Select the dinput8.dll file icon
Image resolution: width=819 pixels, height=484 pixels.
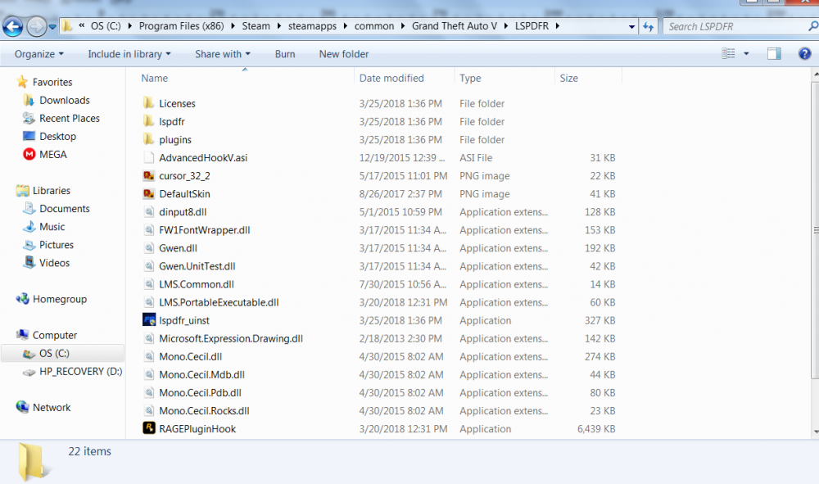[149, 212]
